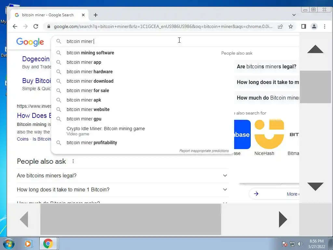This screenshot has height=250, width=333.
Task: Click Report inappropriate predictions link
Action: (204, 151)
